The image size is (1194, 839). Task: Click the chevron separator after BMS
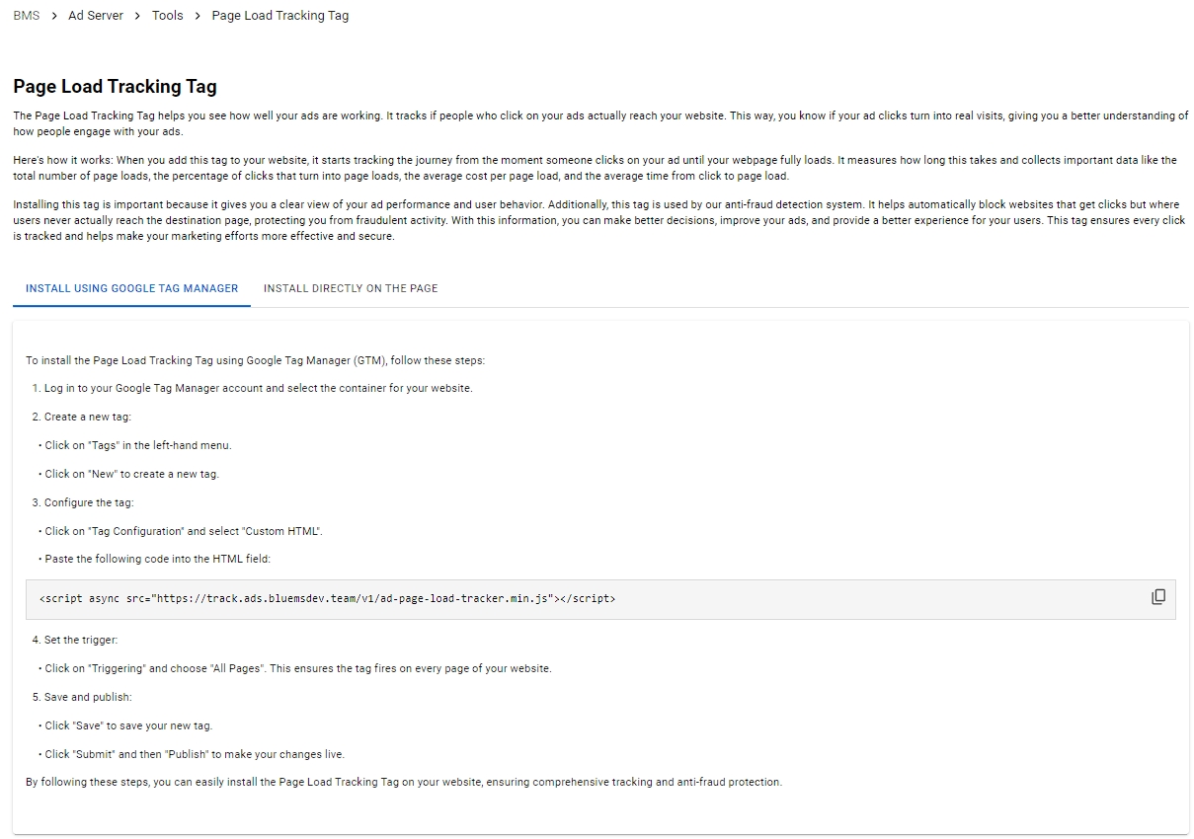pyautogui.click(x=54, y=16)
